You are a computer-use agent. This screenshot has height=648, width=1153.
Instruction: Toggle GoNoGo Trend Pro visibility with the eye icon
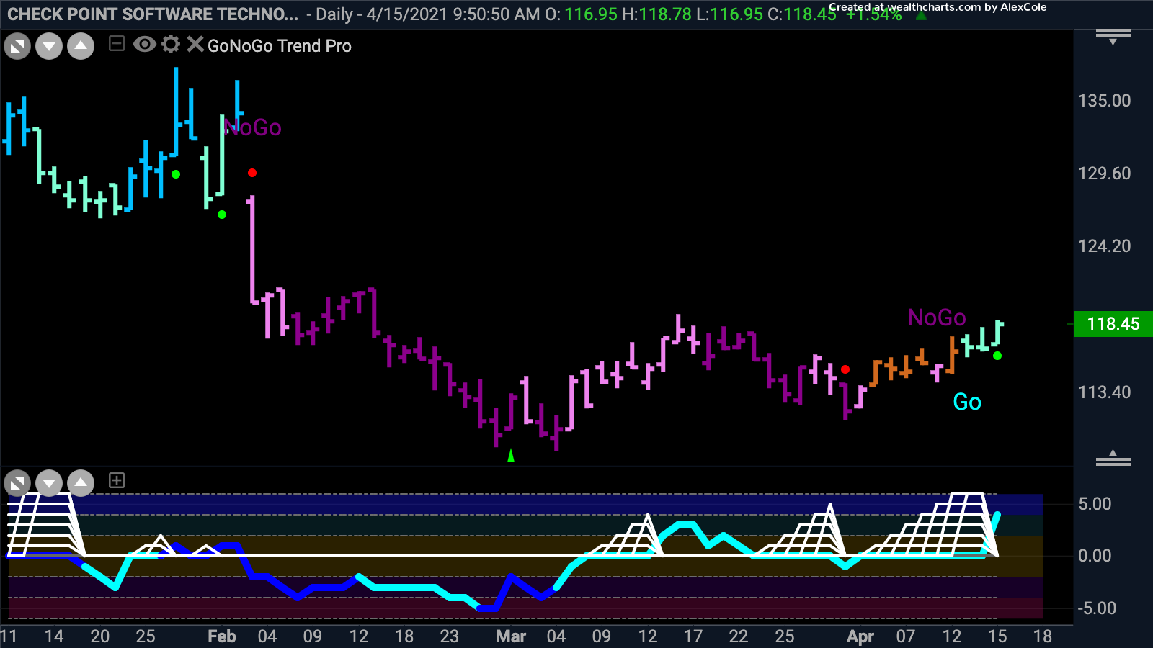point(145,45)
